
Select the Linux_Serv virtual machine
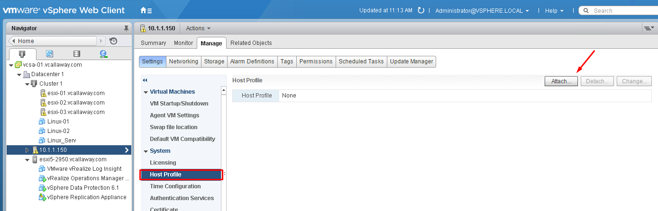click(x=62, y=141)
